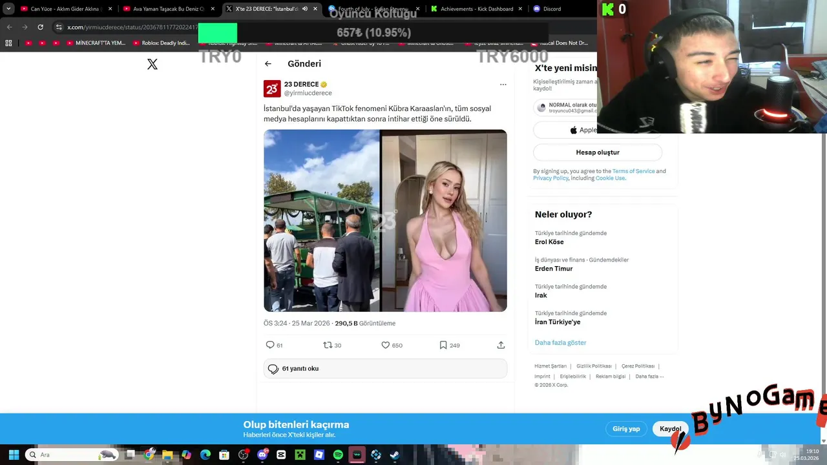
Task: Click the browser back arrow
Action: tap(9, 27)
